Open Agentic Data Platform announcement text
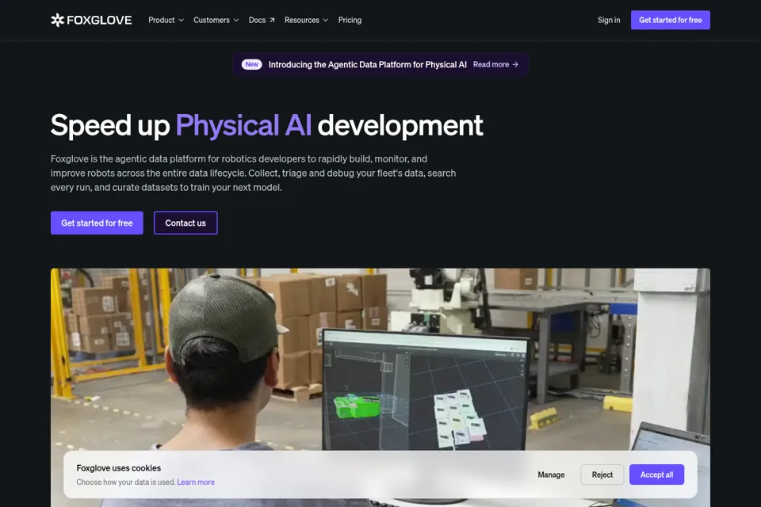Viewport: 761px width, 507px height. click(x=367, y=64)
